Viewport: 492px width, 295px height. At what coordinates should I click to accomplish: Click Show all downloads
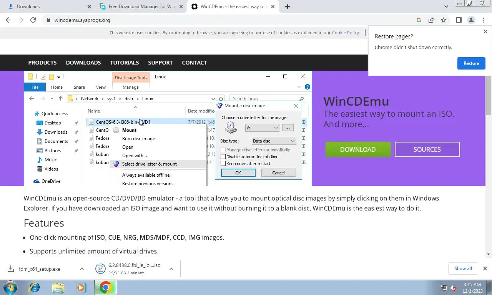coord(463,268)
